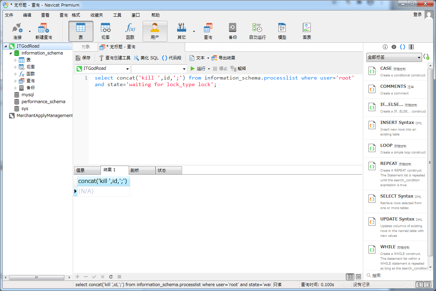Switch to the 状态 status tab
436x291 pixels.
point(169,170)
